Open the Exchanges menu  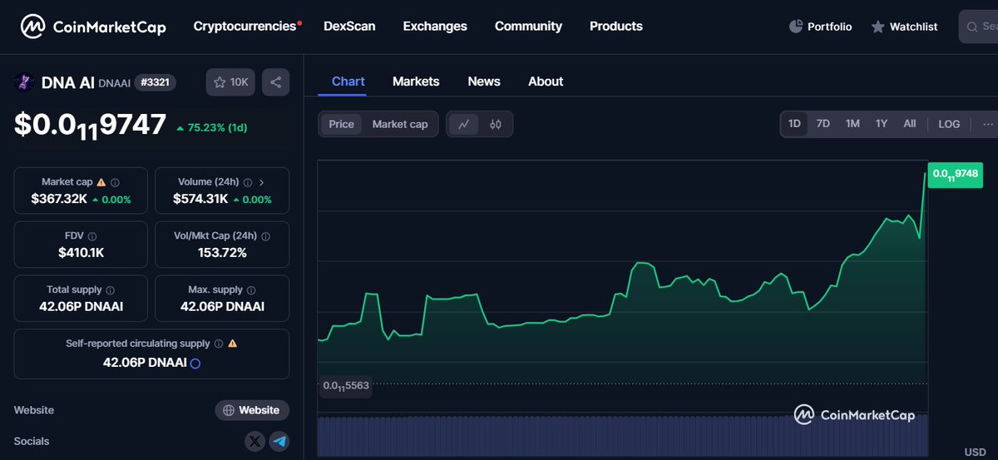435,27
